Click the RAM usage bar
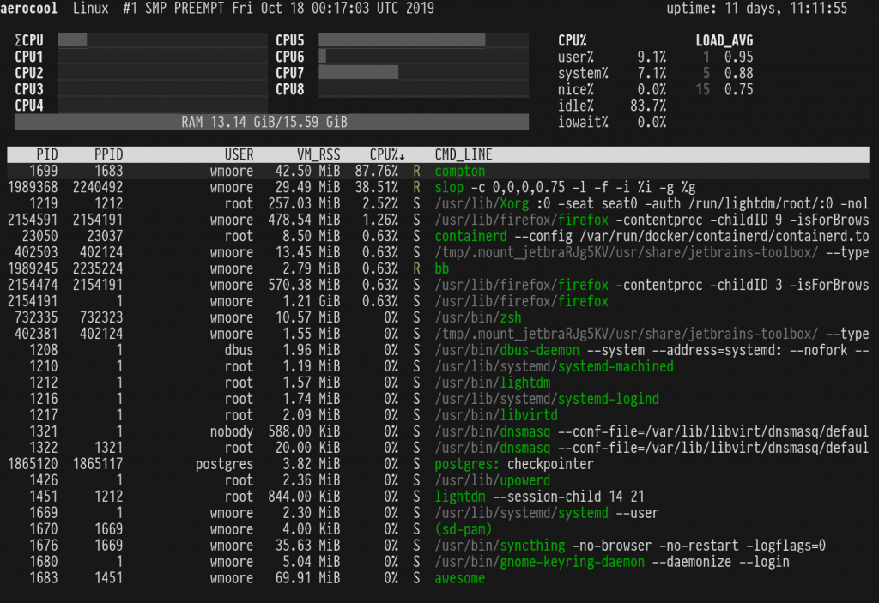This screenshot has height=603, width=879. pyautogui.click(x=271, y=122)
